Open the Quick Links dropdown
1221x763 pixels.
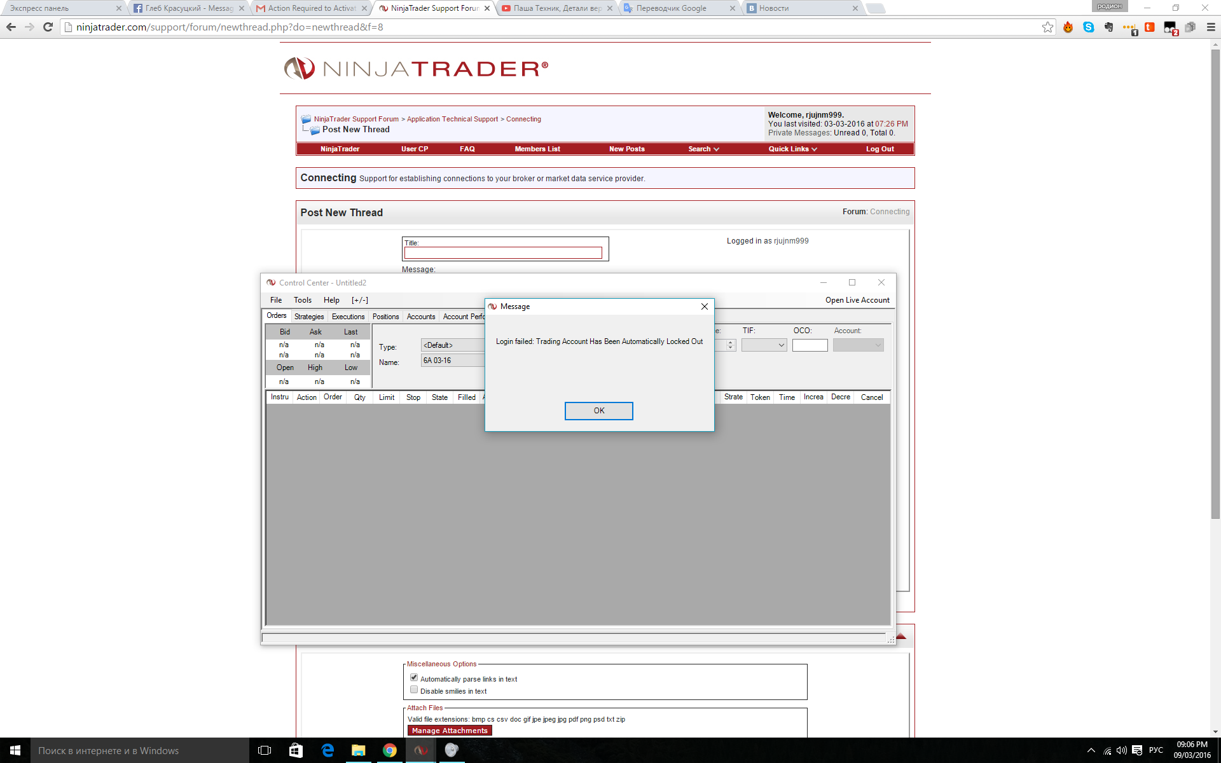(x=792, y=149)
